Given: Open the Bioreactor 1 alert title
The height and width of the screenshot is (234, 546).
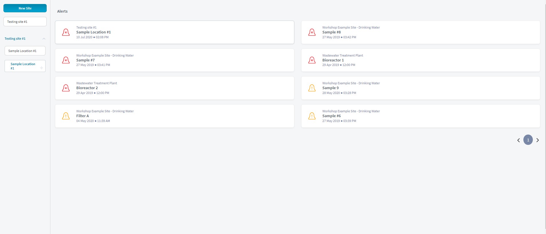Looking at the screenshot, I should point(333,60).
